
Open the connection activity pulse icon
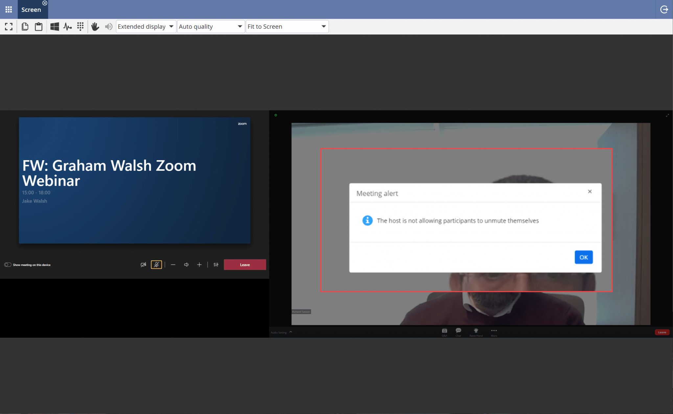click(x=68, y=27)
